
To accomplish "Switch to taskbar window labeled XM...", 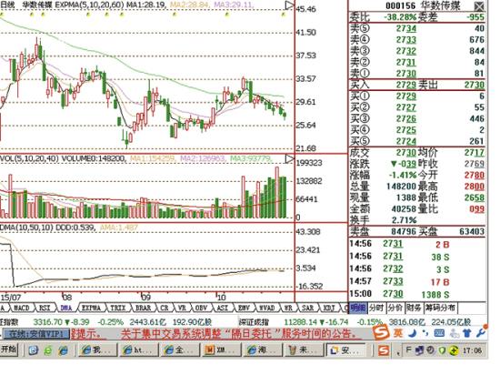I will 221,350.
